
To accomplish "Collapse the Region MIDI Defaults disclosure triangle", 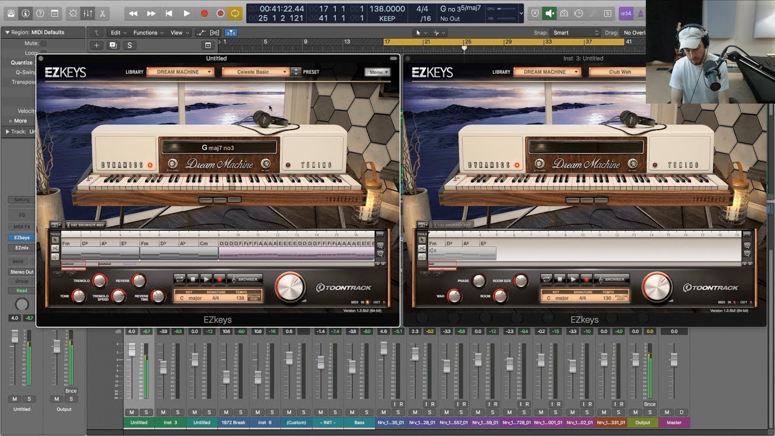I will pos(7,32).
